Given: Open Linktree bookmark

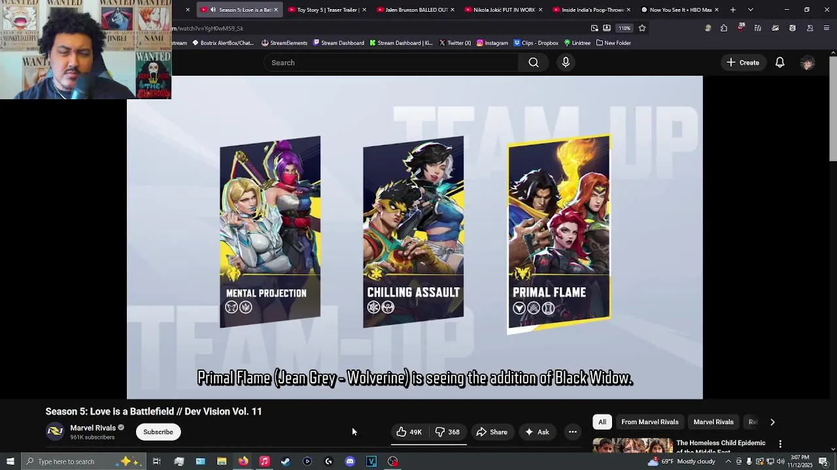Looking at the screenshot, I should click(577, 43).
